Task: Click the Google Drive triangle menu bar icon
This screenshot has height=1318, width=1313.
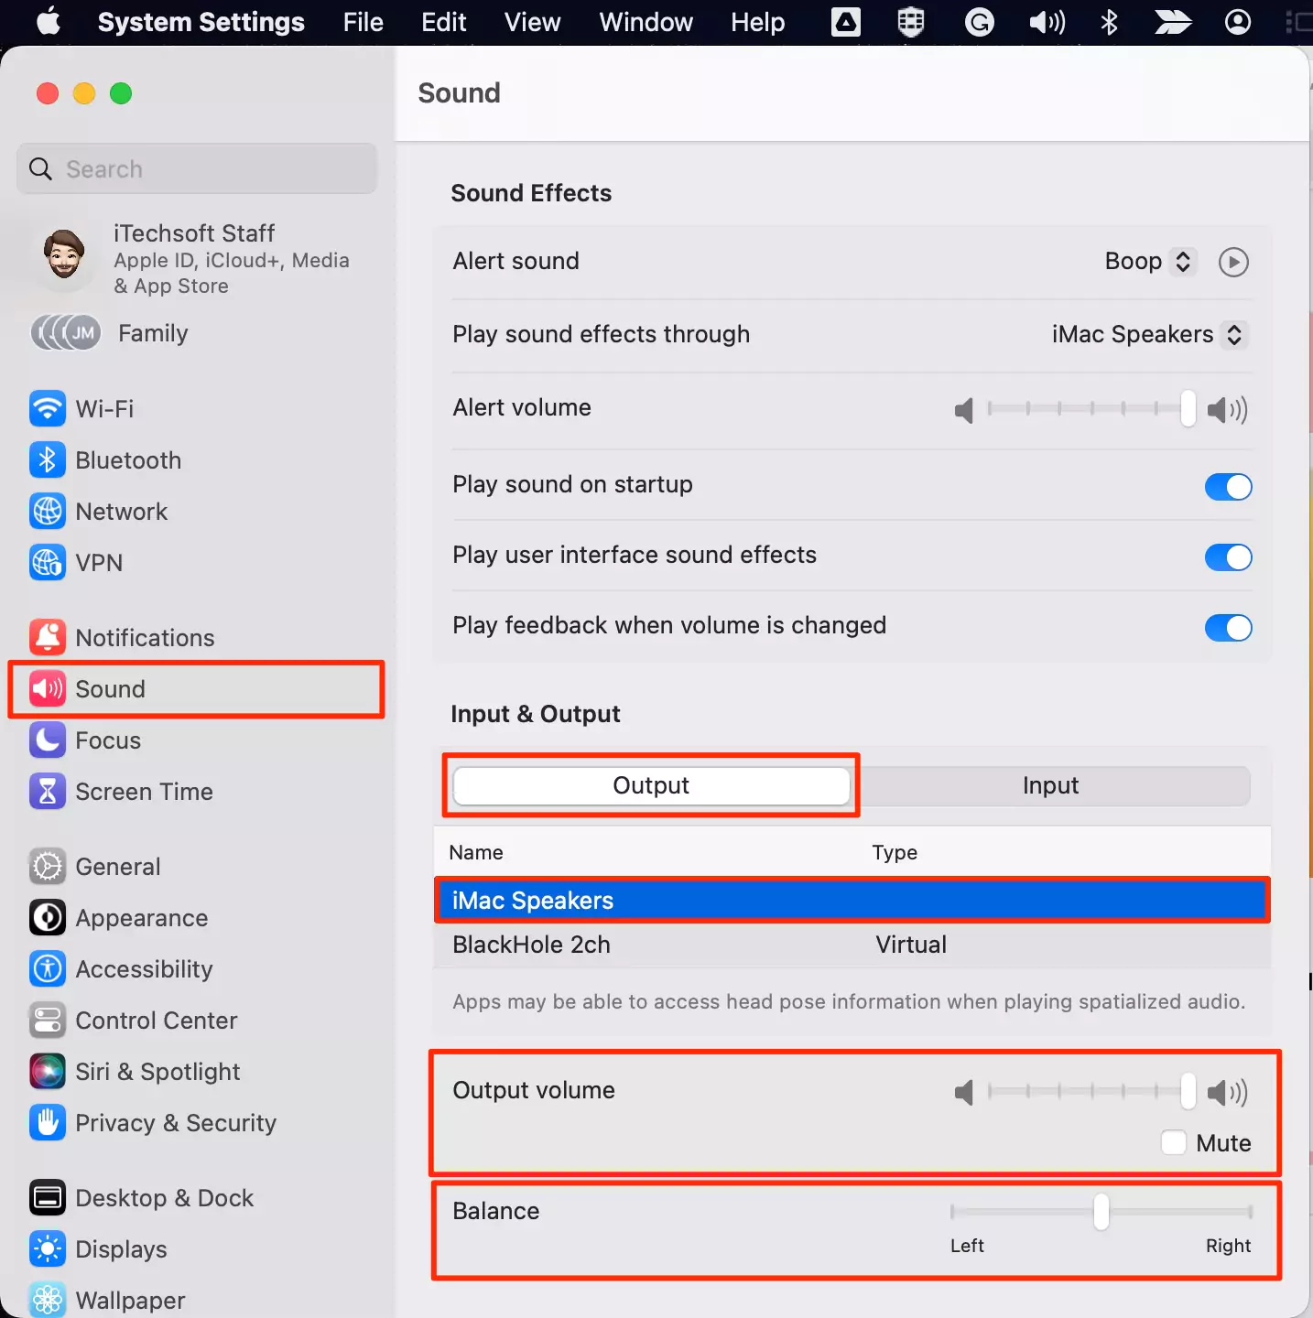Action: point(845,21)
